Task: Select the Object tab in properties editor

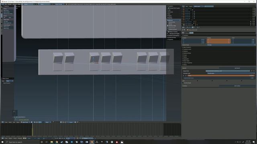Action: click(x=193, y=27)
